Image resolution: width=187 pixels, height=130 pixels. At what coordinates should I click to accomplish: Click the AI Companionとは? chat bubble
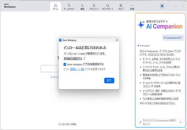tap(173, 38)
